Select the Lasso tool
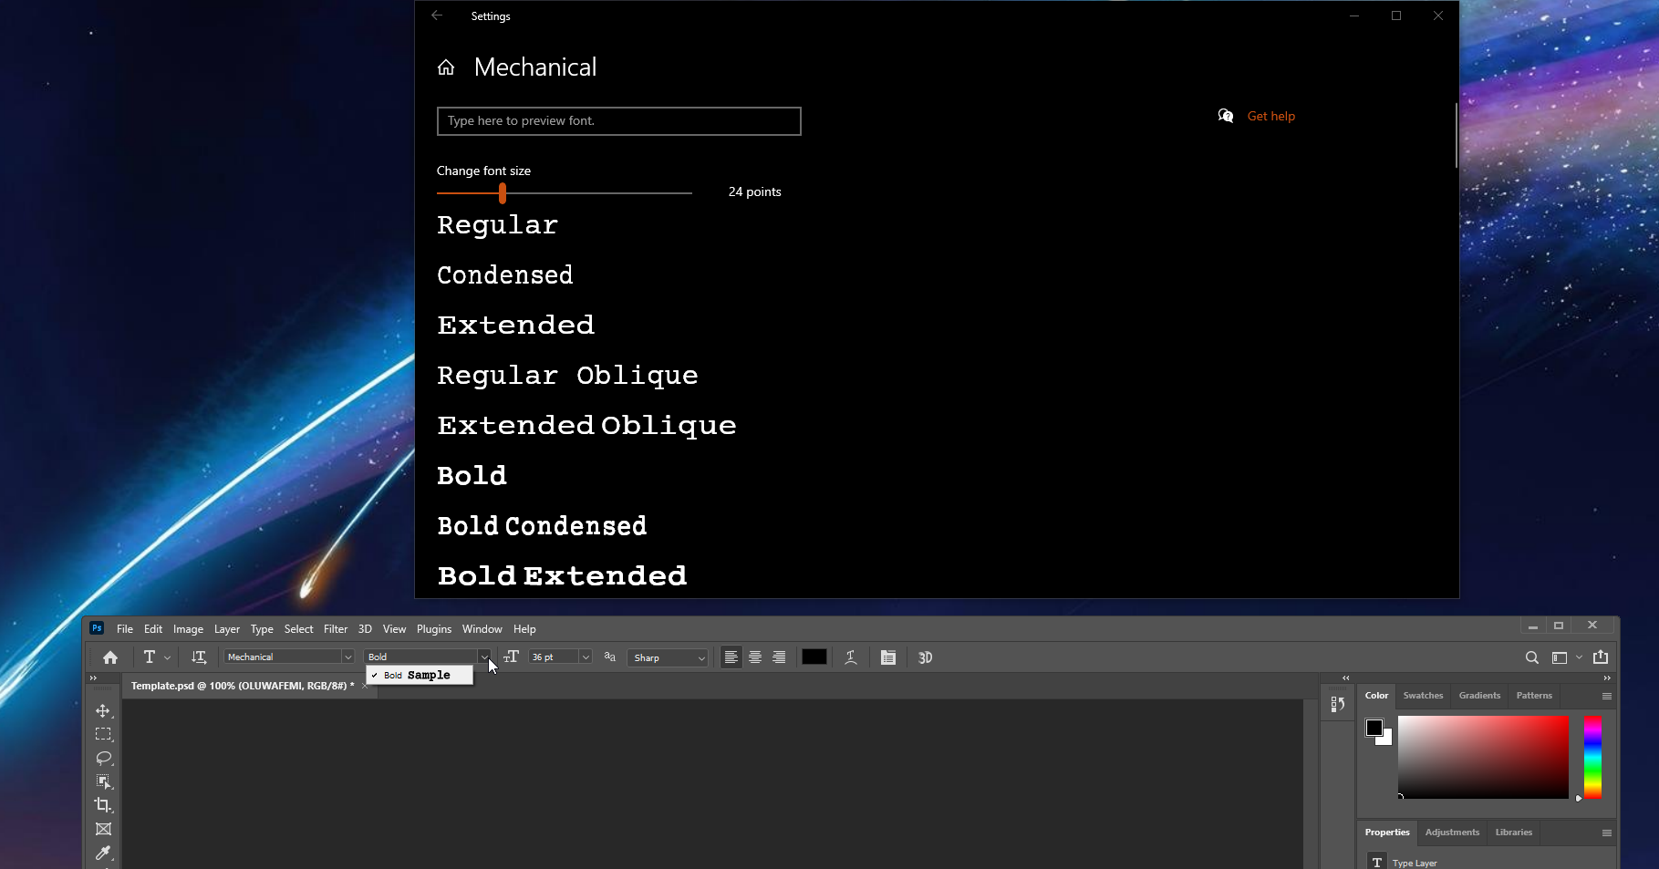 [103, 759]
